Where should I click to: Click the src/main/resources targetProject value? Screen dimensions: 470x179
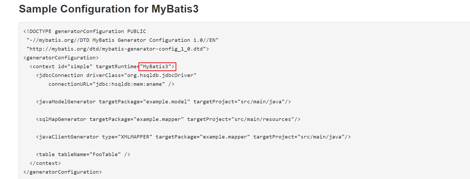(x=263, y=119)
